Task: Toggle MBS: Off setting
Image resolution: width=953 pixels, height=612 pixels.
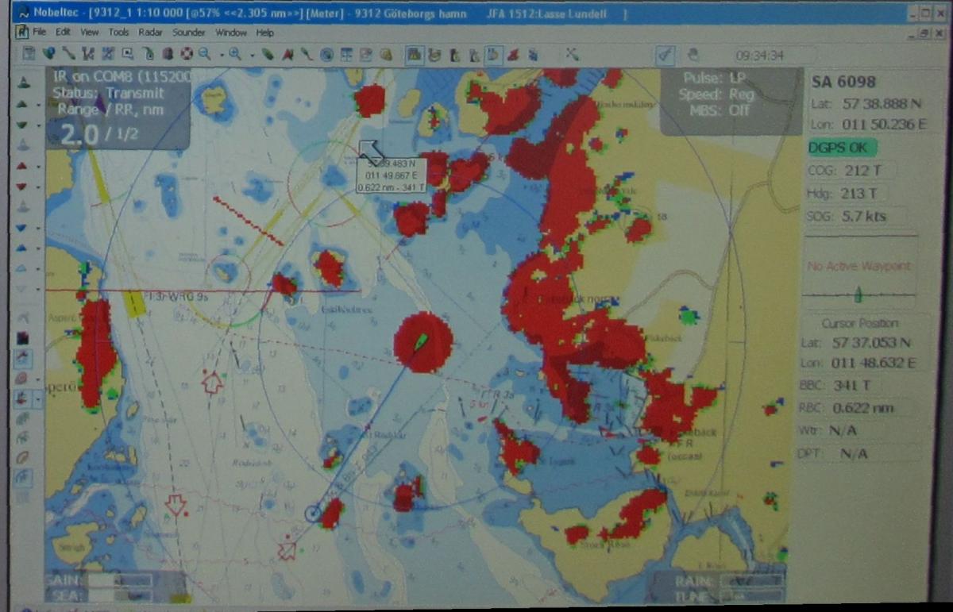Action: click(719, 110)
